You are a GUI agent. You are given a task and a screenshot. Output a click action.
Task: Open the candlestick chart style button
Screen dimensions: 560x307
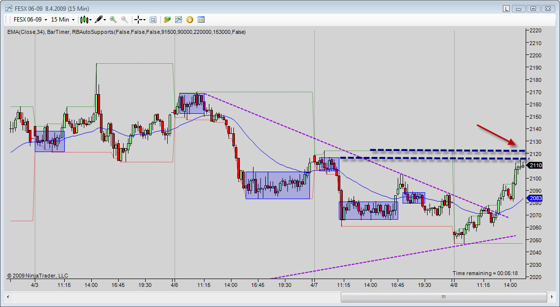83,20
